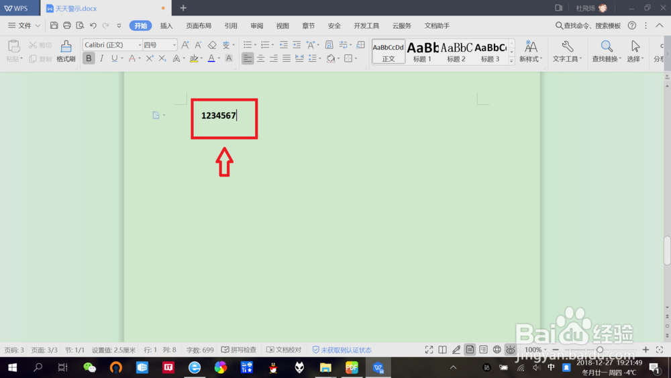671x378 pixels.
Task: Open the Text Tools (文字工具) icon
Action: [567, 52]
